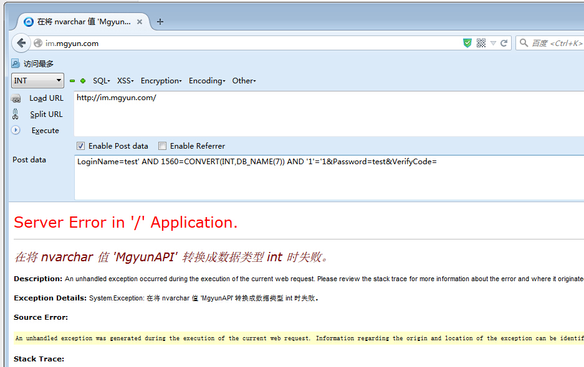Go back with the browser back arrow
This screenshot has width=584, height=367.
pyautogui.click(x=21, y=43)
